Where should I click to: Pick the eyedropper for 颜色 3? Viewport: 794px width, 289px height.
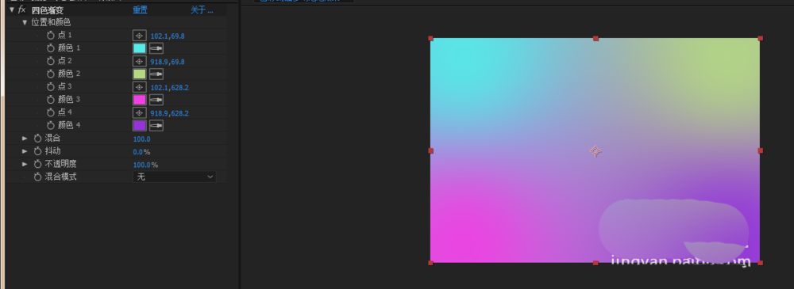tap(156, 100)
